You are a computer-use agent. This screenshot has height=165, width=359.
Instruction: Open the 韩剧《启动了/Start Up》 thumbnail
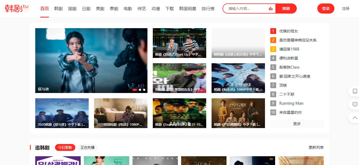click(x=179, y=43)
